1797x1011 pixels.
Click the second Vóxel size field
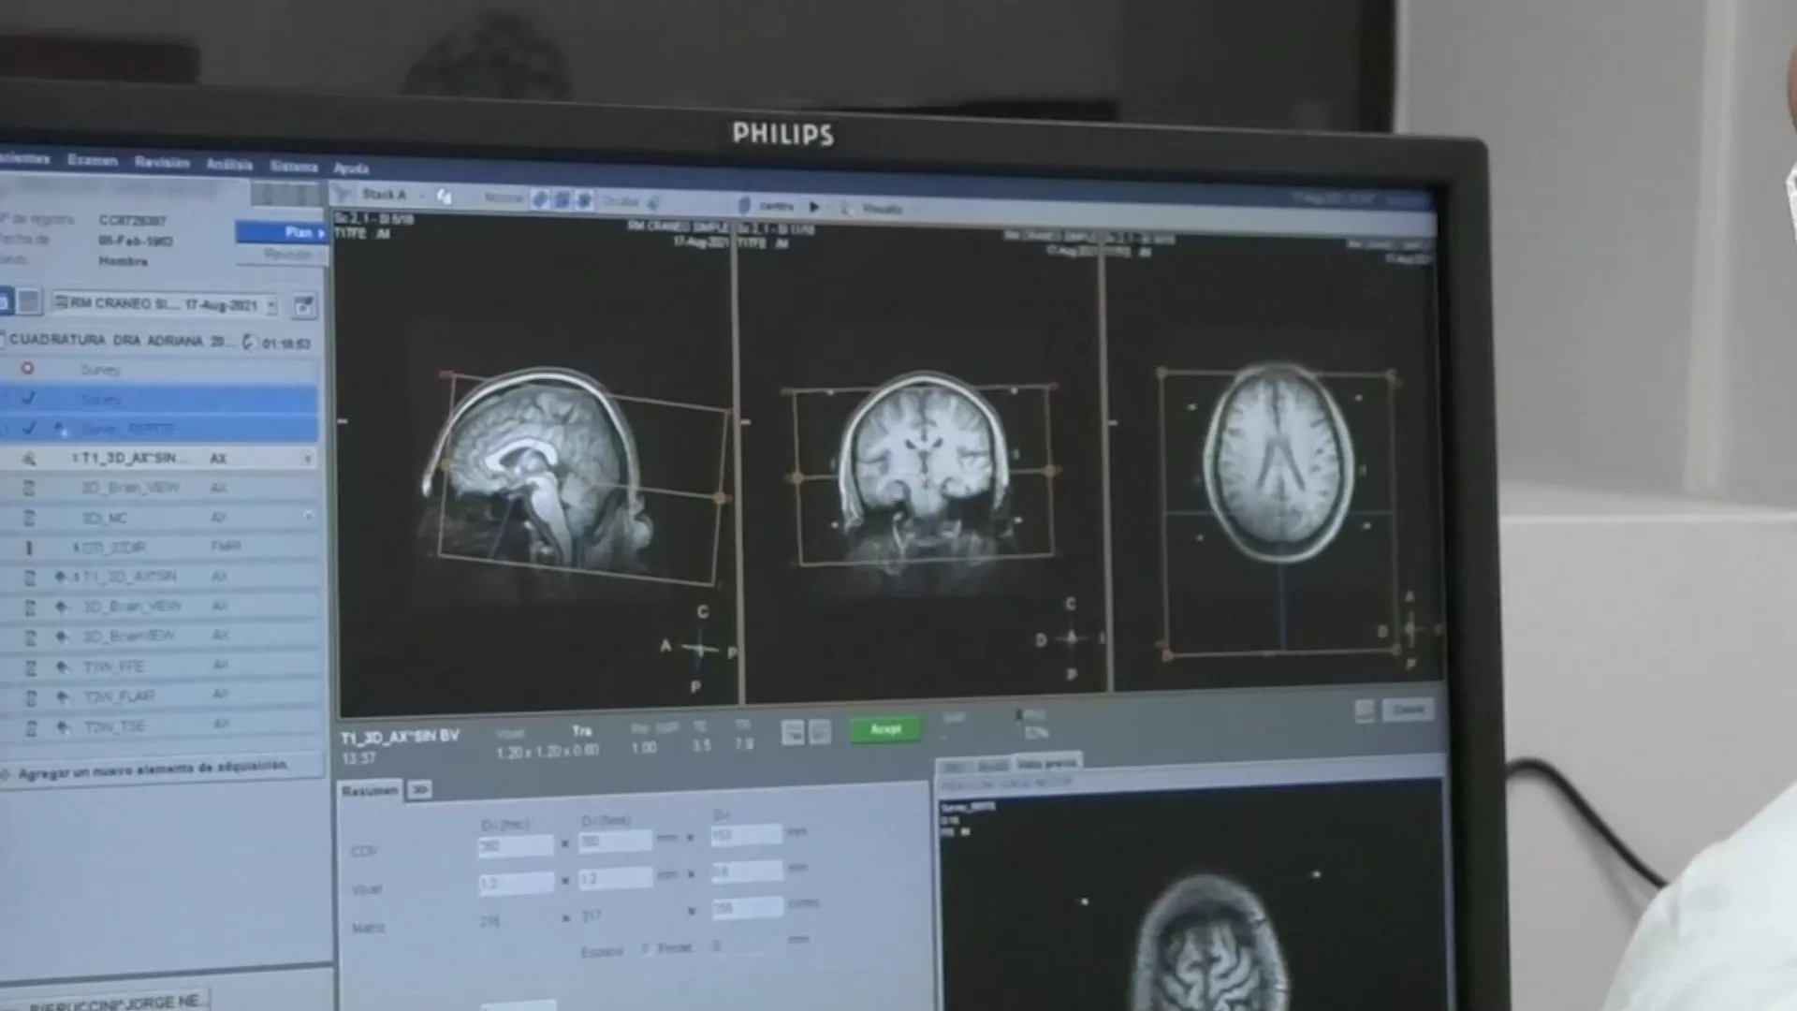click(x=615, y=877)
